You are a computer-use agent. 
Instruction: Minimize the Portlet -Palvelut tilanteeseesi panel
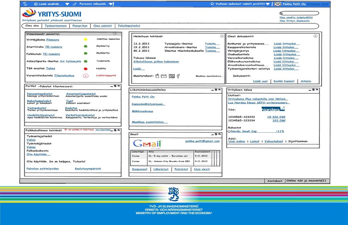(x=112, y=86)
